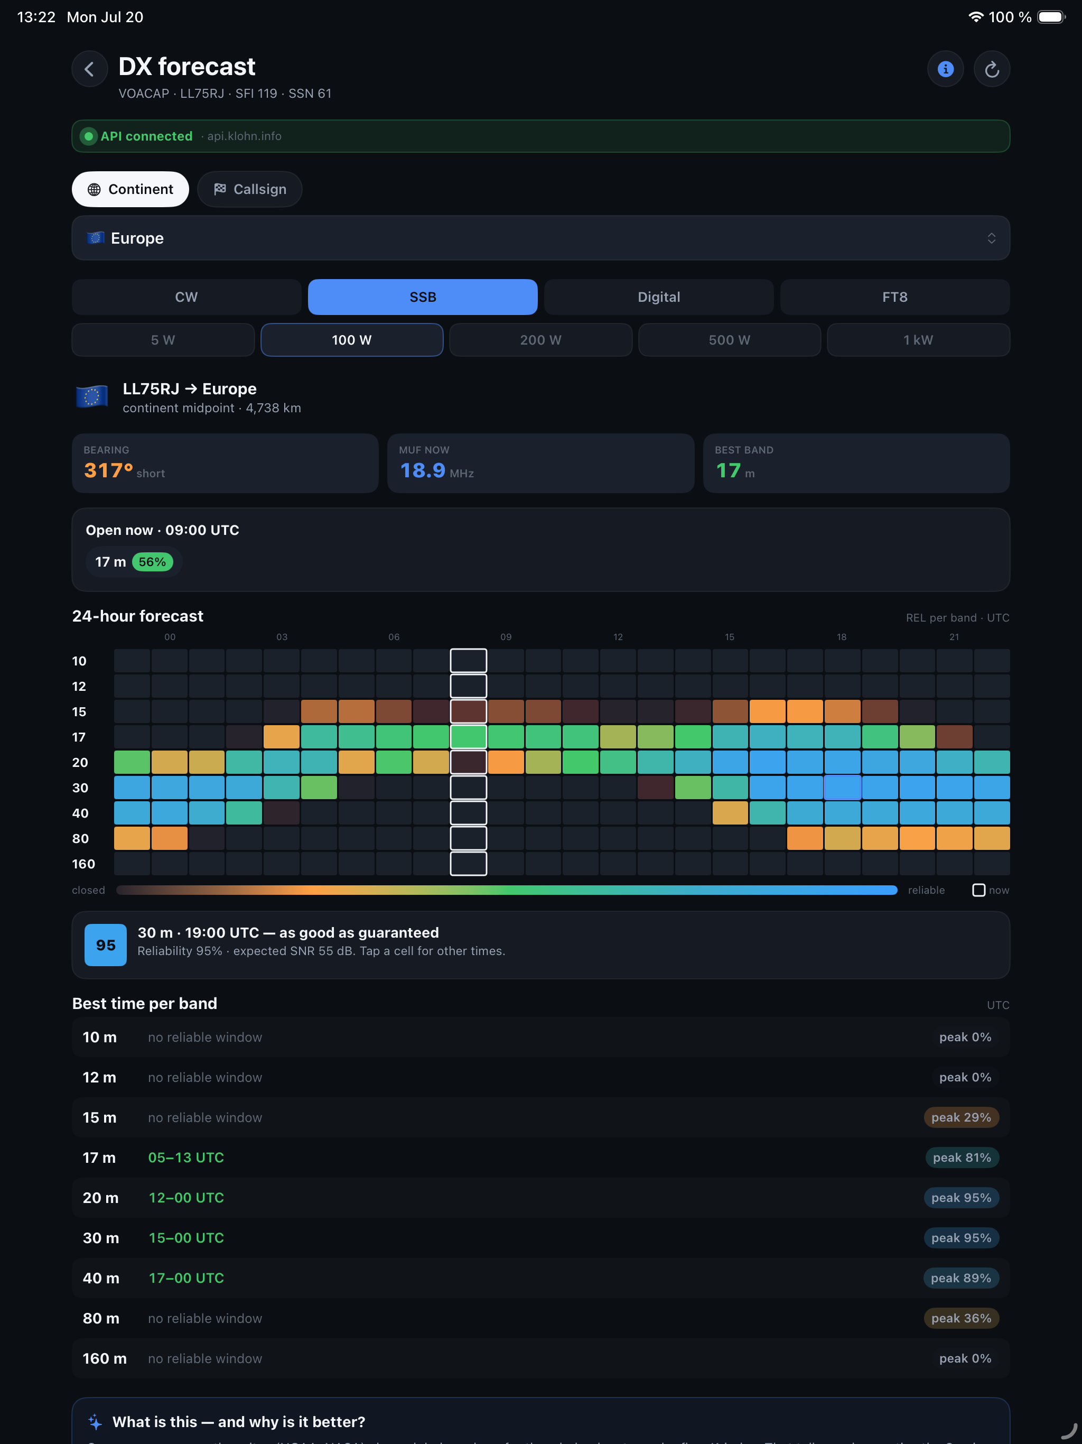Select the Digital mode tab

659,297
